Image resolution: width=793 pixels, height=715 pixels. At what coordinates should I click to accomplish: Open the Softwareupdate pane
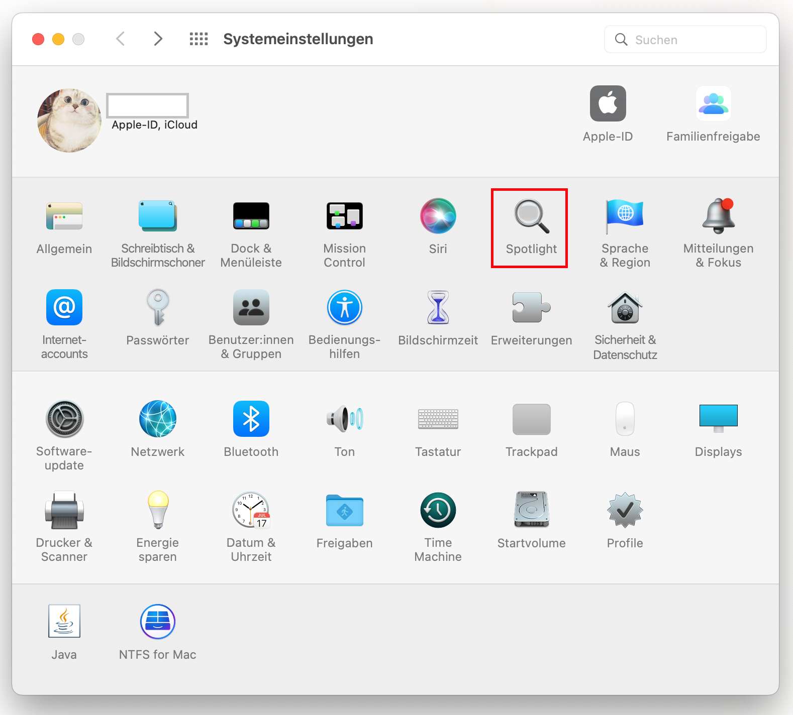64,419
